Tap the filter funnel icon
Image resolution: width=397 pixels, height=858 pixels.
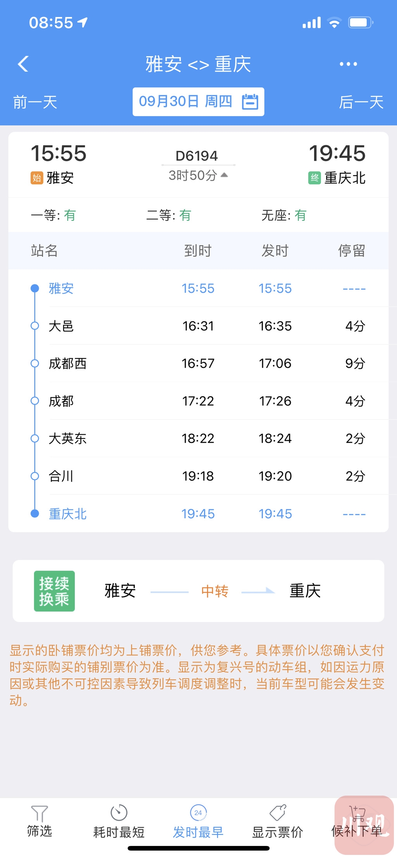click(39, 813)
